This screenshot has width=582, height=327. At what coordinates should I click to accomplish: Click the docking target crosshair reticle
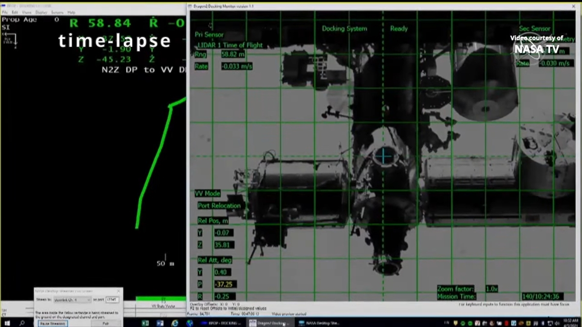384,156
